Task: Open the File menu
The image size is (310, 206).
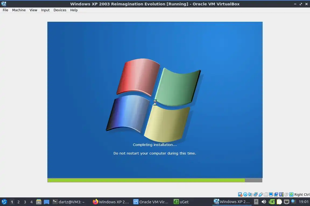Action: tap(5, 10)
